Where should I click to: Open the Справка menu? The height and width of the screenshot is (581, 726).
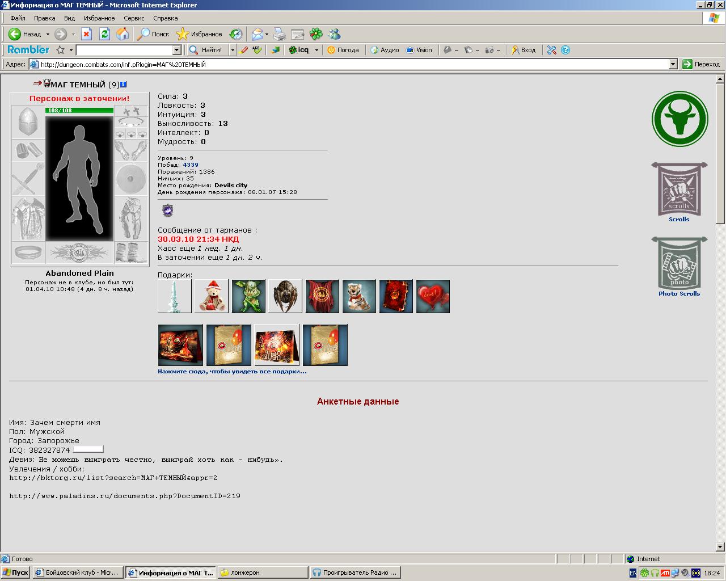point(166,18)
